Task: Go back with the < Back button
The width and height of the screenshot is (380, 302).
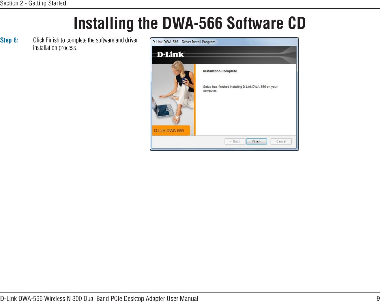Action: [x=235, y=141]
